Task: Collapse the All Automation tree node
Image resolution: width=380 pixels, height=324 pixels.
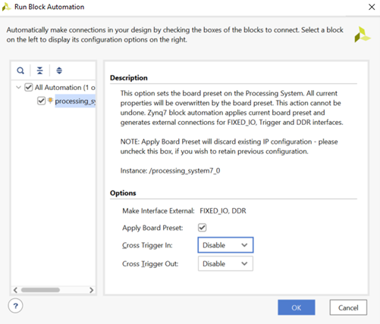Action: pos(18,88)
